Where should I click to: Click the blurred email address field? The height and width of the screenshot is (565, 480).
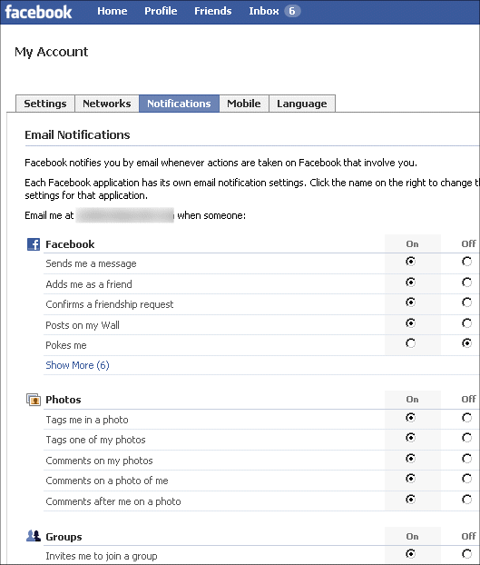pos(125,215)
